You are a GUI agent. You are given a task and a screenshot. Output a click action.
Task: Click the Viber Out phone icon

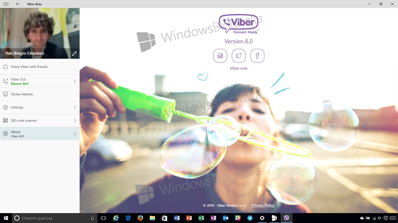5,81
